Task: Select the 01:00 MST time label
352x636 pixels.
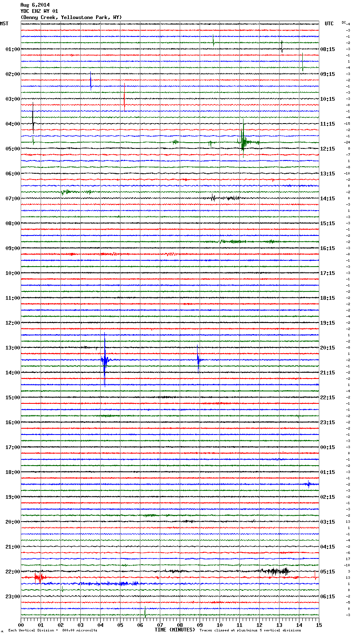Action: click(13, 49)
